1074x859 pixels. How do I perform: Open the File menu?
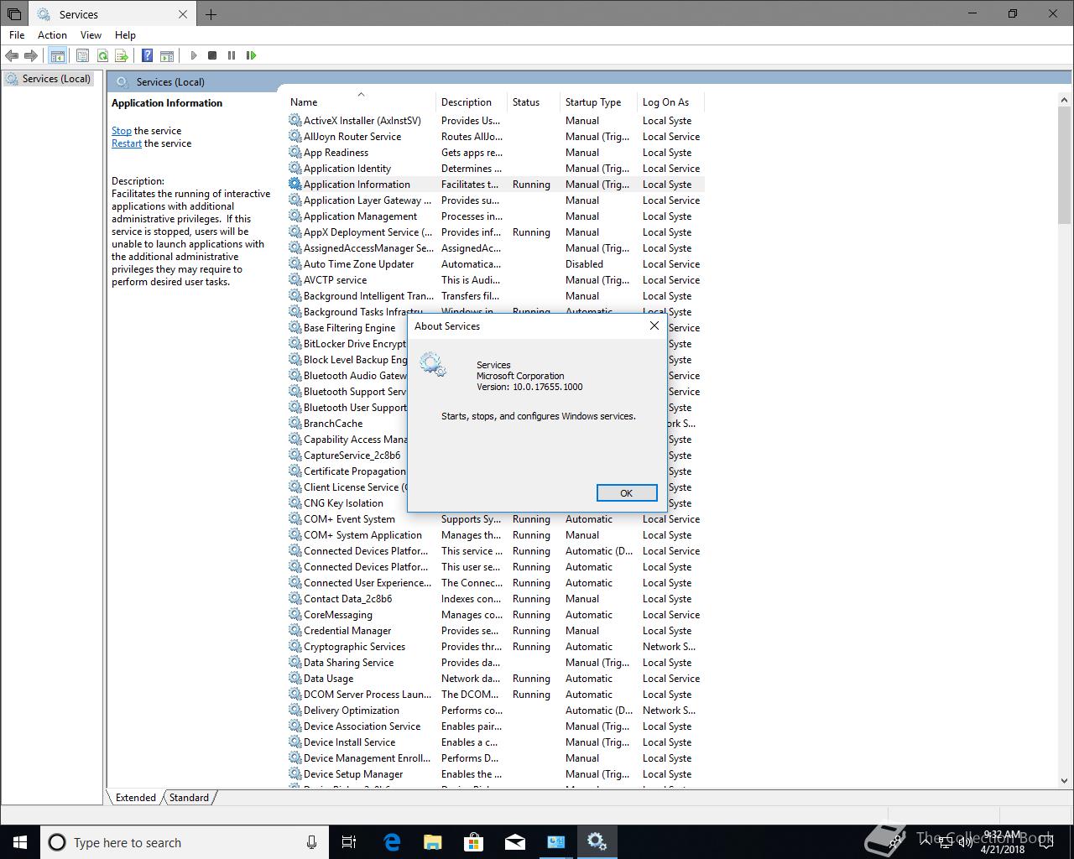click(x=17, y=35)
